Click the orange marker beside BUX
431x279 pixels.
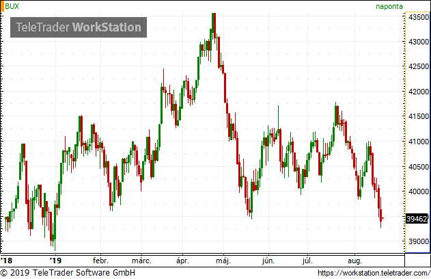pos(2,6)
